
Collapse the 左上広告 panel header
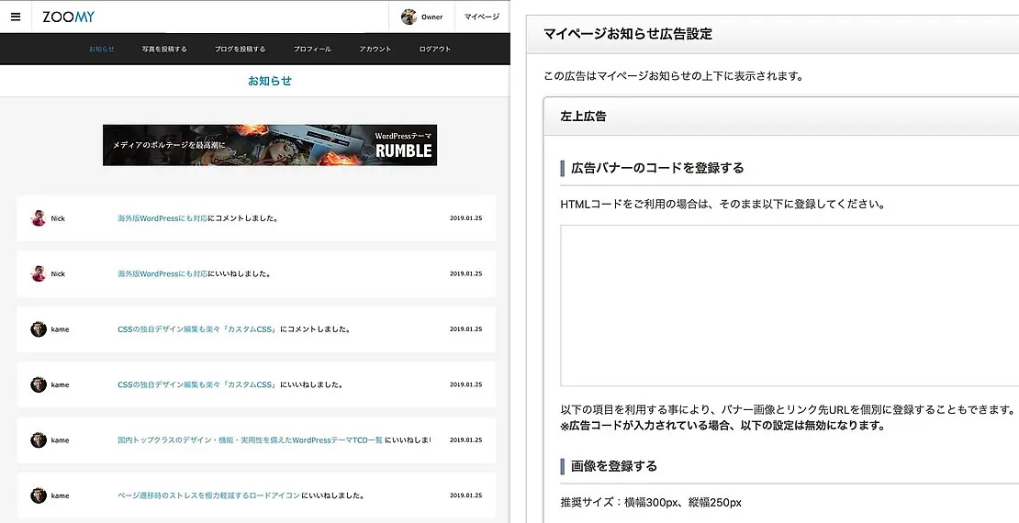point(780,117)
